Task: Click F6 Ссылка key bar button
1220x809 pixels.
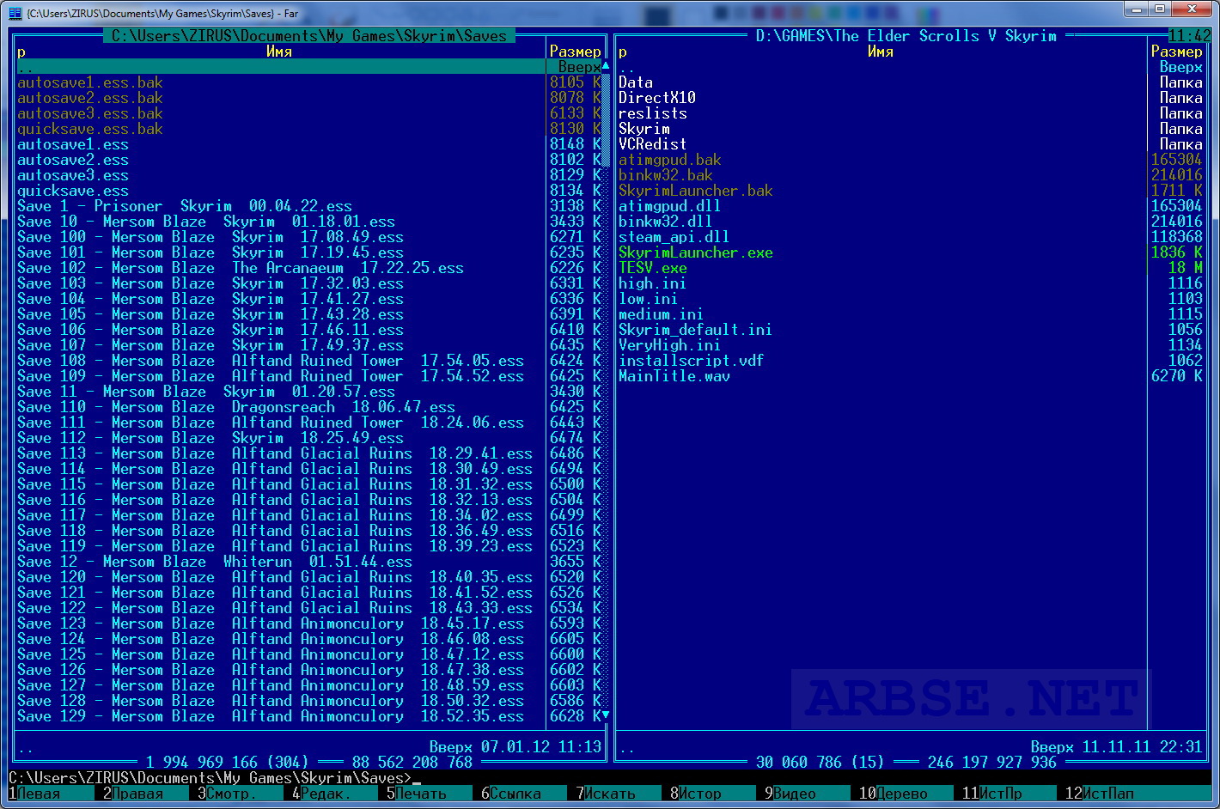Action: pyautogui.click(x=528, y=794)
